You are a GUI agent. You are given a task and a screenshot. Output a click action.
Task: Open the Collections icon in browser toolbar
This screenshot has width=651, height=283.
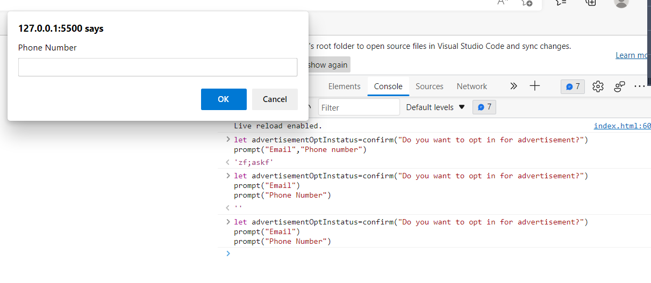pyautogui.click(x=590, y=3)
